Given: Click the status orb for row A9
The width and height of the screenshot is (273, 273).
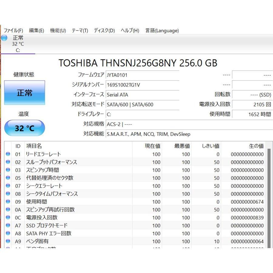Looking at the screenshot, I should click(8, 241).
